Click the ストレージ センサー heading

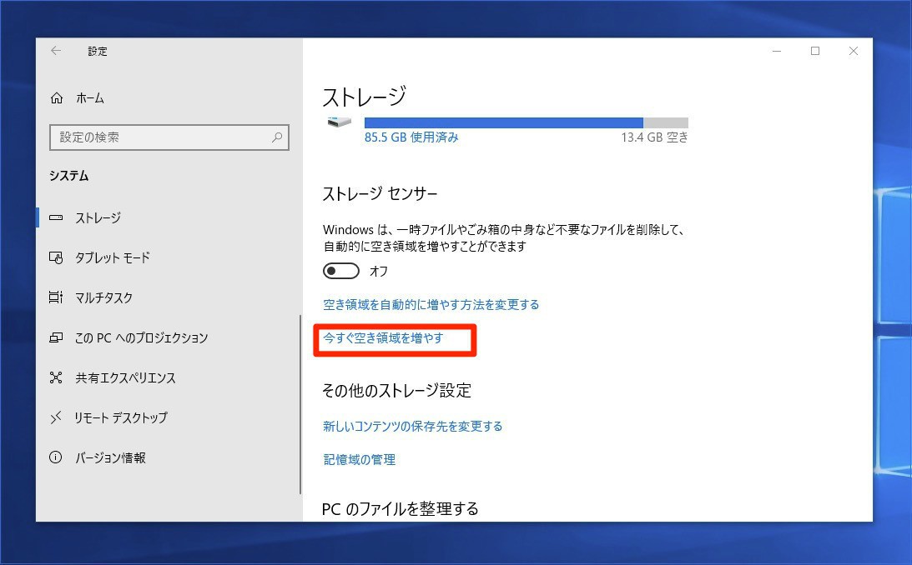click(380, 193)
